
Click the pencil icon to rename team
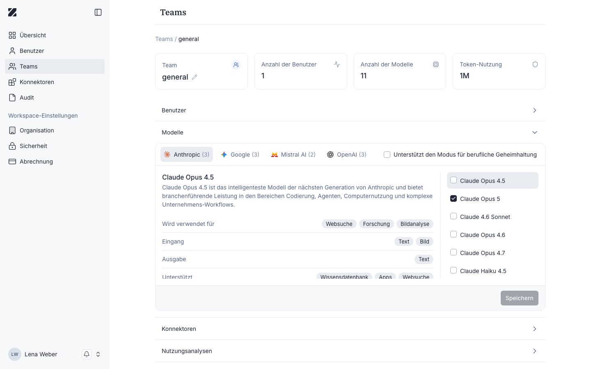195,77
